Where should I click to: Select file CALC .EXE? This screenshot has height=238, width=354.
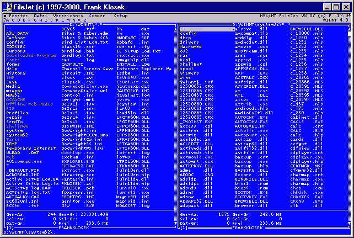(x=307, y=131)
